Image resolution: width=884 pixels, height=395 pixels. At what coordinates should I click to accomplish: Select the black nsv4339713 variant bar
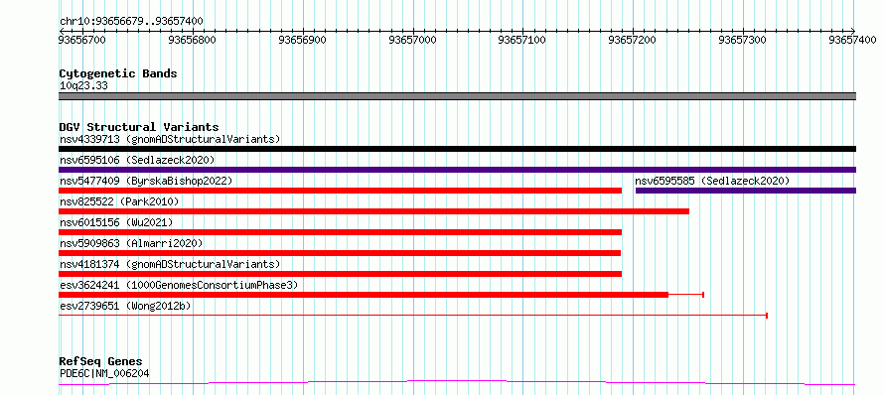pyautogui.click(x=457, y=149)
